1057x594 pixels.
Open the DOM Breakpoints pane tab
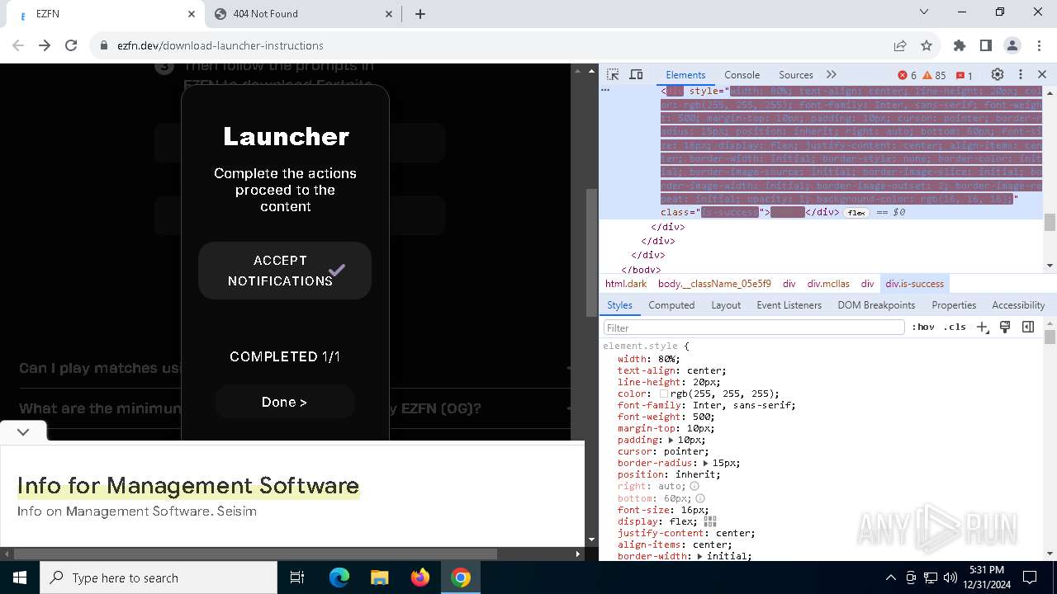876,304
